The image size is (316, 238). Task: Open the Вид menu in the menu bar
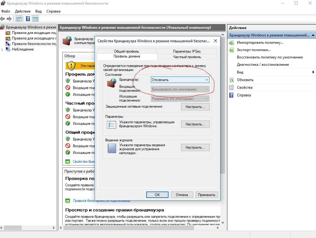[x=38, y=11]
